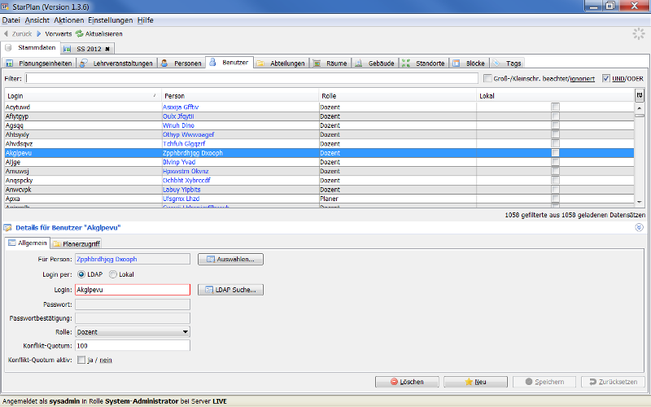
Task: Open person link Asxuja Gfftv
Action: click(x=181, y=107)
